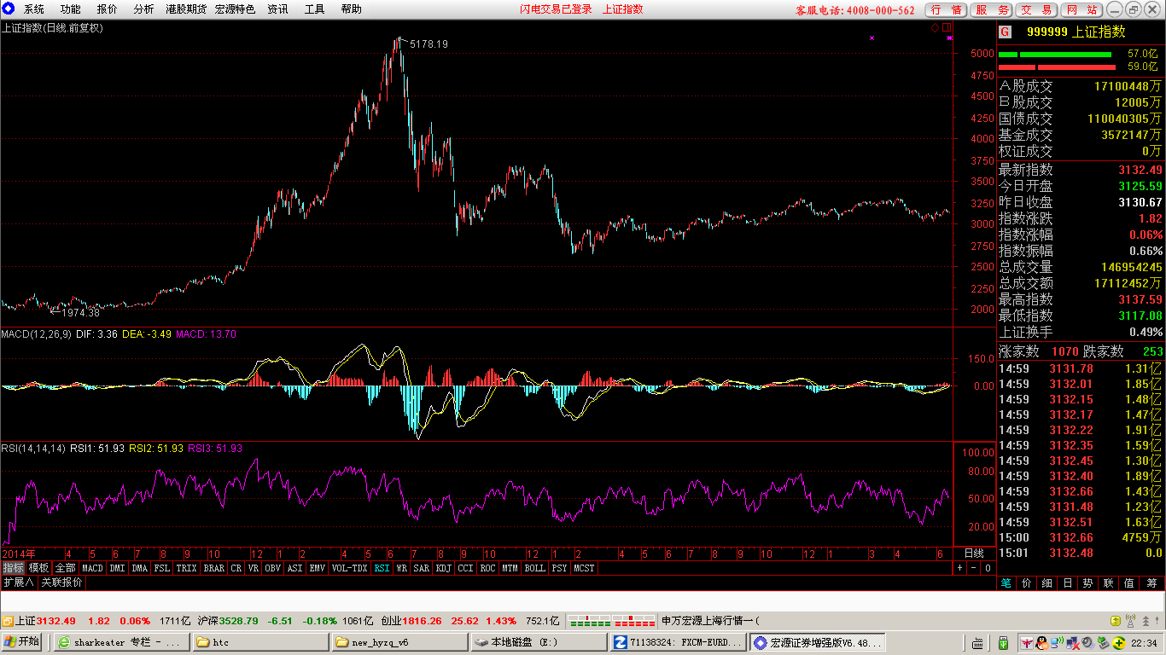This screenshot has height=655, width=1166.
Task: Select the 模板 tab
Action: click(38, 567)
